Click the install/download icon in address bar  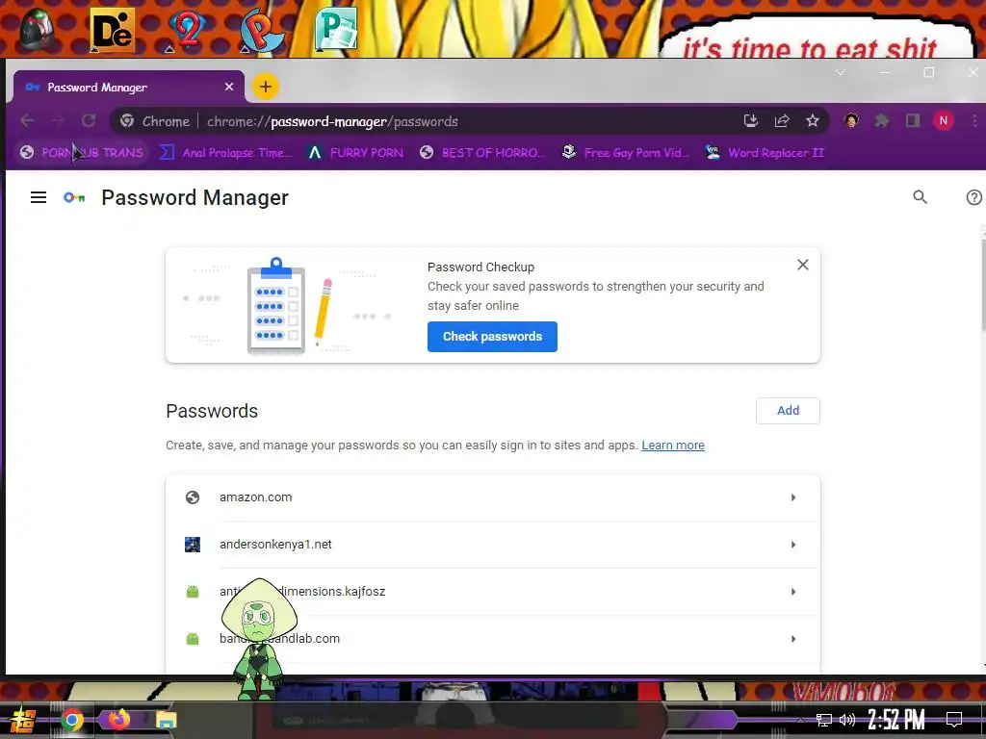tap(751, 120)
